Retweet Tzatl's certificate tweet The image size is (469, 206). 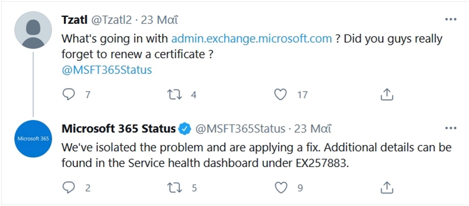coord(175,94)
